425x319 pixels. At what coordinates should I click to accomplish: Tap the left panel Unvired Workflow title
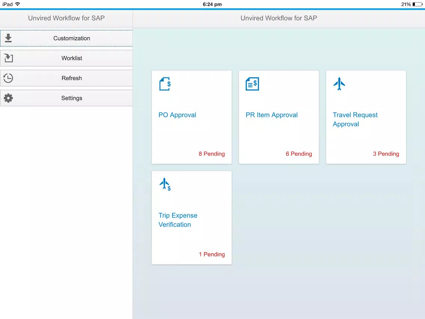[67, 18]
